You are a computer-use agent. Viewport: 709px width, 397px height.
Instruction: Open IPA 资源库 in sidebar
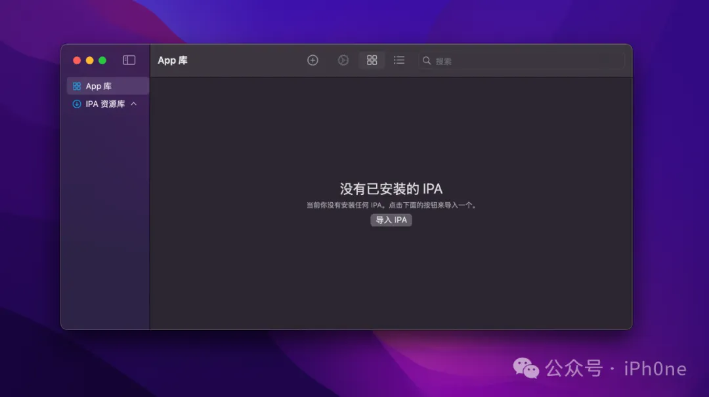(105, 104)
